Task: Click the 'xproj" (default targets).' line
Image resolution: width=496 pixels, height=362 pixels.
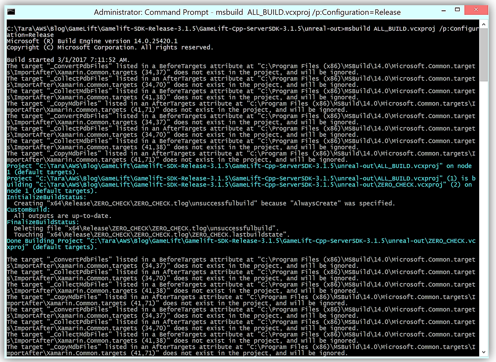Action: point(52,247)
